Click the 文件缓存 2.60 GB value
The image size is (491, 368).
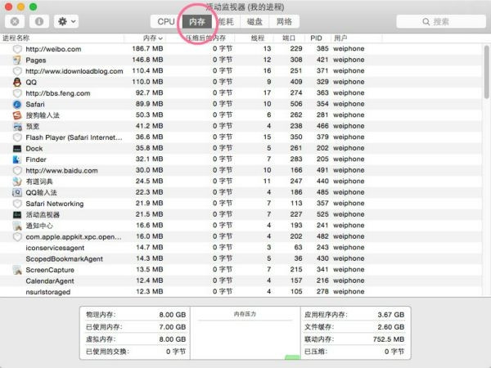(x=391, y=327)
